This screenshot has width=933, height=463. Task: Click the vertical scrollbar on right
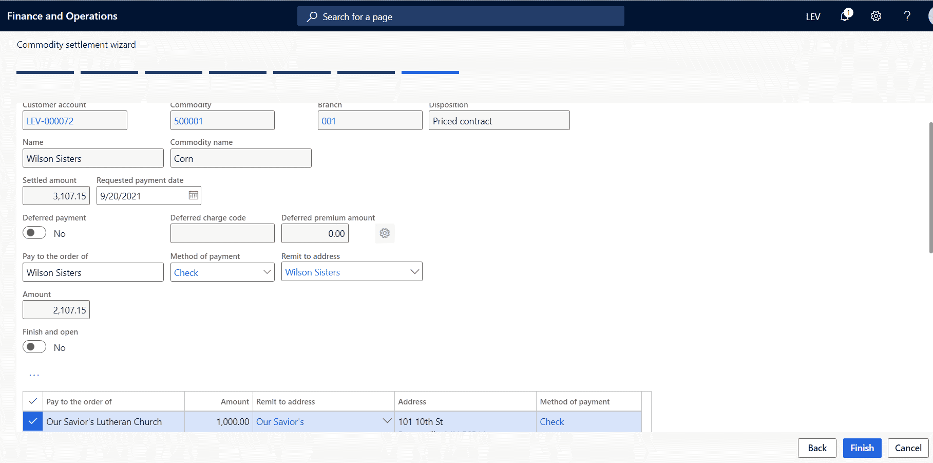pyautogui.click(x=930, y=188)
